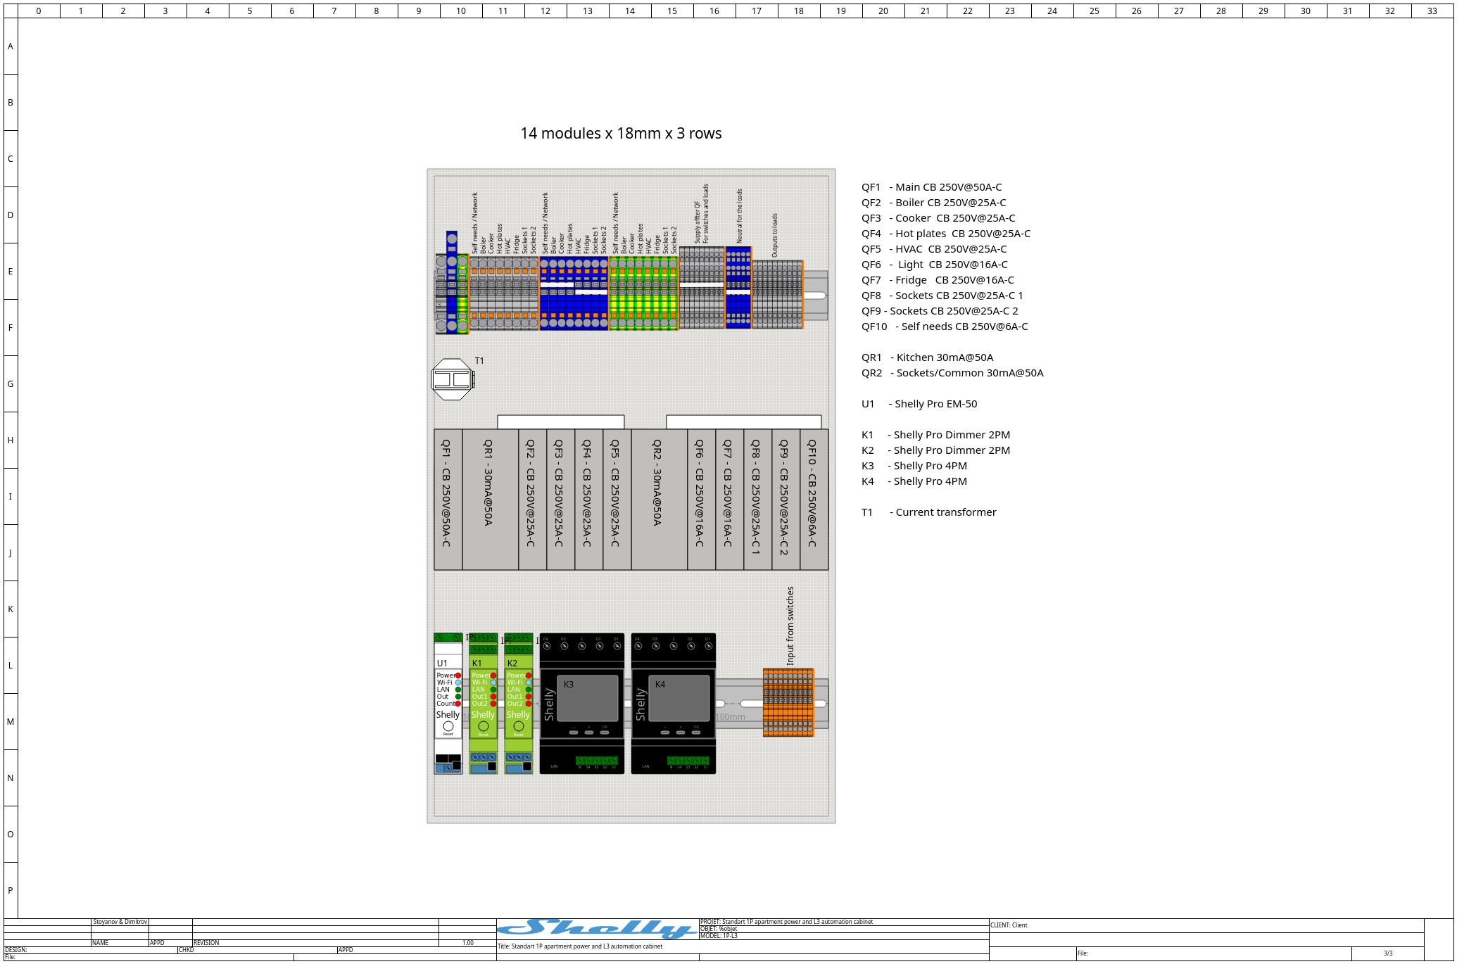Click the S1 input terminal on K4
The width and height of the screenshot is (1457, 964).
tap(705, 761)
